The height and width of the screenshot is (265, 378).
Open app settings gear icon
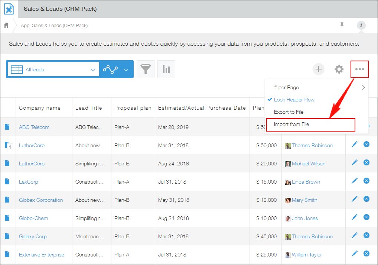339,69
